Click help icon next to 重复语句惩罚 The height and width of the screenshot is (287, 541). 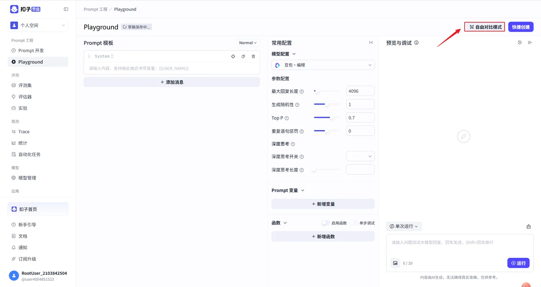[x=302, y=131]
